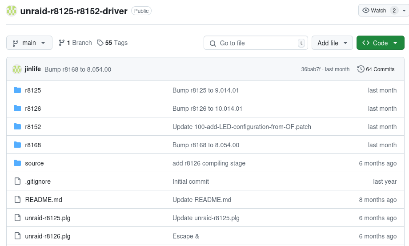Click the r8168 folder icon
This screenshot has width=409, height=246.
click(x=17, y=145)
